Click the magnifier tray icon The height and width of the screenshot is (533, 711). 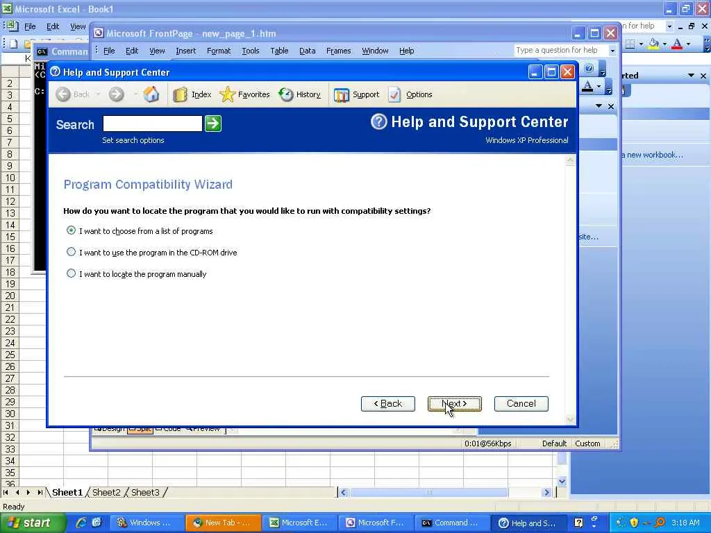click(x=660, y=523)
